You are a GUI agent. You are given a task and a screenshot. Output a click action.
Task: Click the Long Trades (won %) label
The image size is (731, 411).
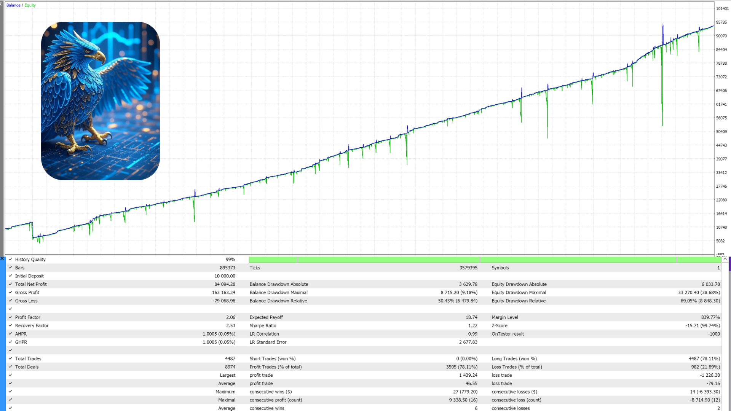(514, 359)
